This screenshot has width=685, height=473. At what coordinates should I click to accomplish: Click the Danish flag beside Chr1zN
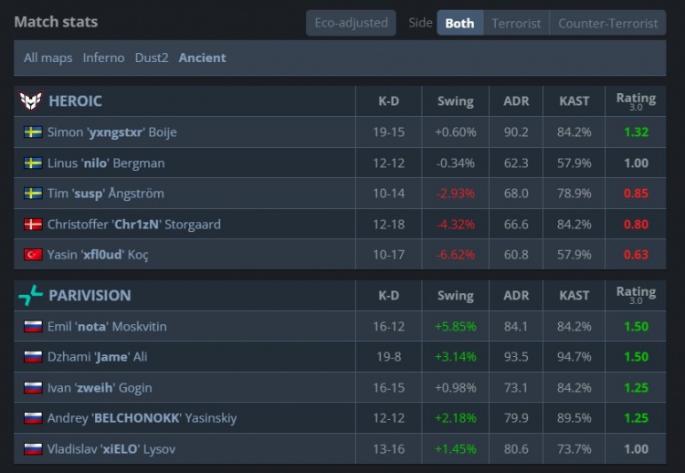tap(34, 224)
